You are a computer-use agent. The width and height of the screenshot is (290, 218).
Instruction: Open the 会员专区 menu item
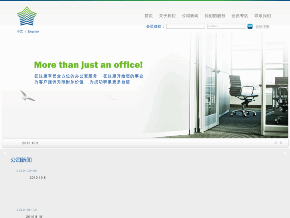click(240, 16)
